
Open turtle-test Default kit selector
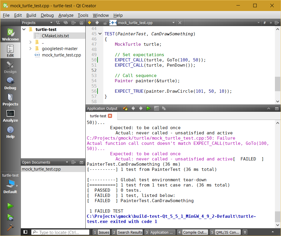(x=10, y=184)
